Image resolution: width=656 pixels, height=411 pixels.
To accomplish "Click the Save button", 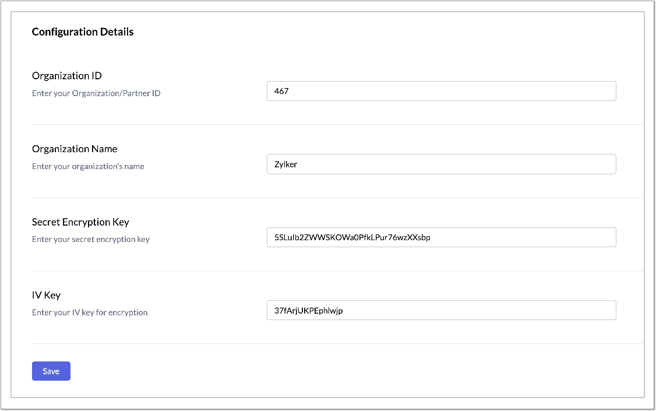I will click(x=51, y=371).
